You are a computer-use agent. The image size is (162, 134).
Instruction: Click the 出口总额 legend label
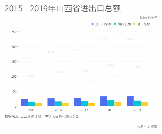click(x=124, y=24)
